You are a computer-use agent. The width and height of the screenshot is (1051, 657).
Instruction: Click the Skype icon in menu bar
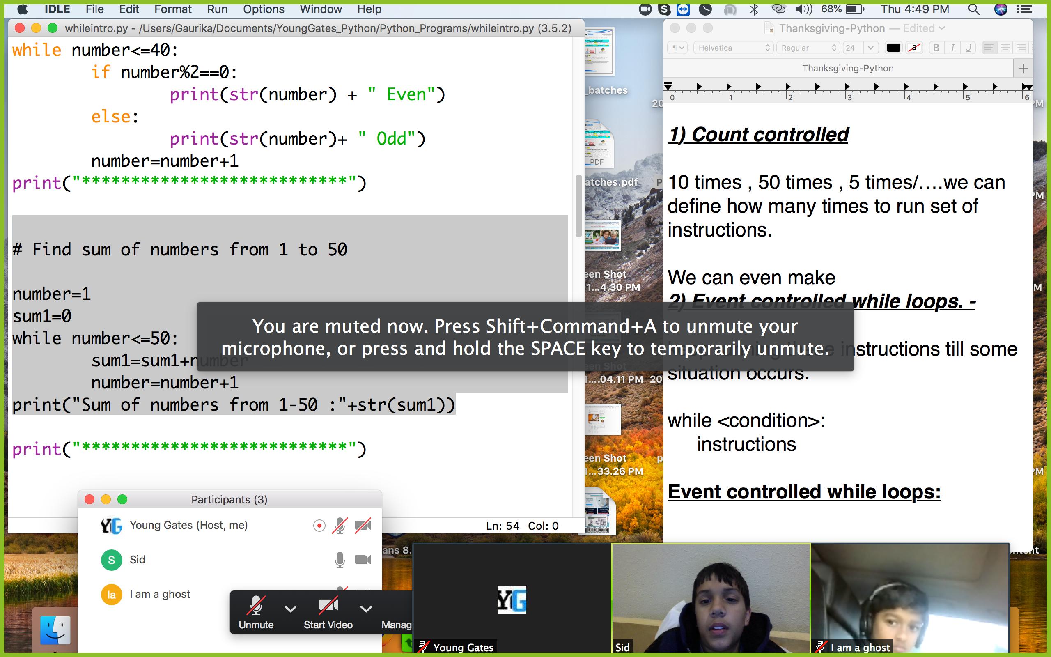665,9
